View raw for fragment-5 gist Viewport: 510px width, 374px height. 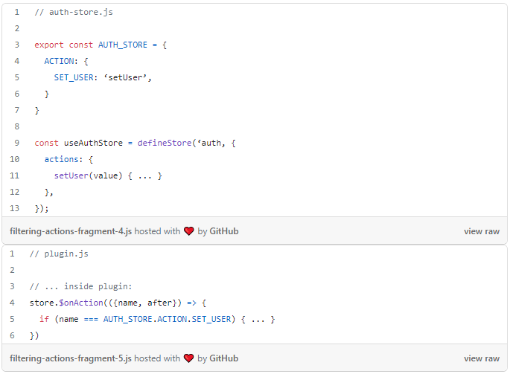[x=481, y=358]
